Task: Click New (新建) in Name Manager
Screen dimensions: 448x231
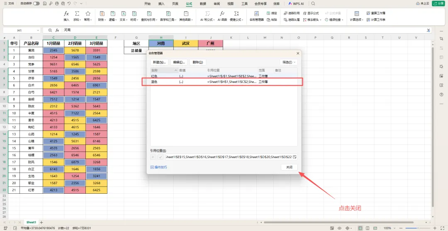Action: [x=159, y=62]
